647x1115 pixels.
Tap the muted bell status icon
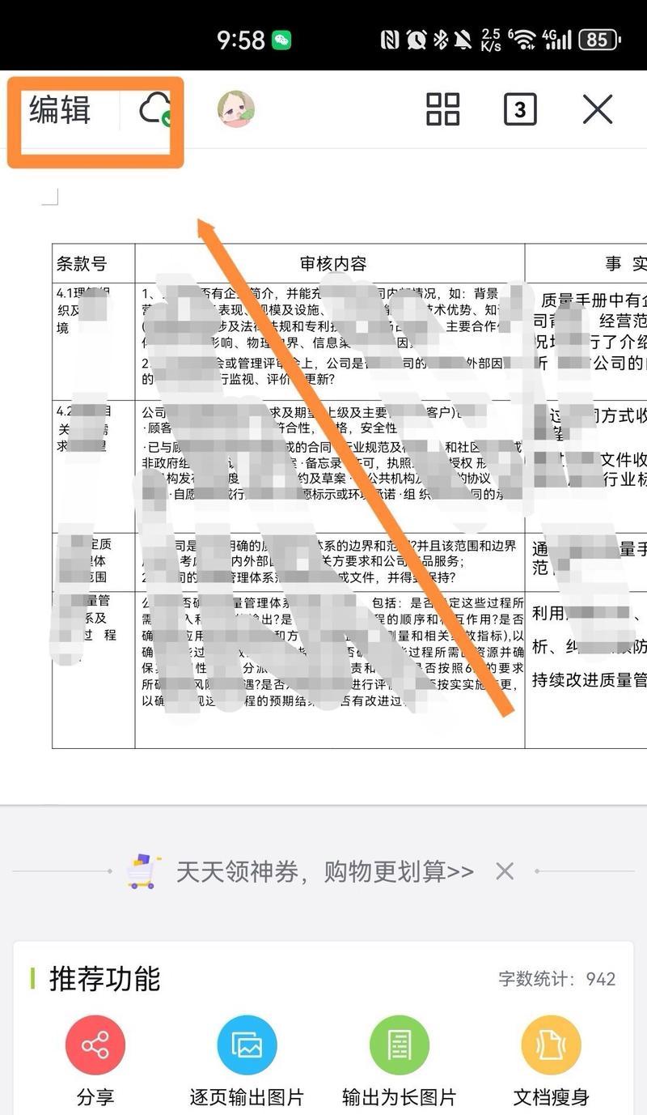coord(463,39)
